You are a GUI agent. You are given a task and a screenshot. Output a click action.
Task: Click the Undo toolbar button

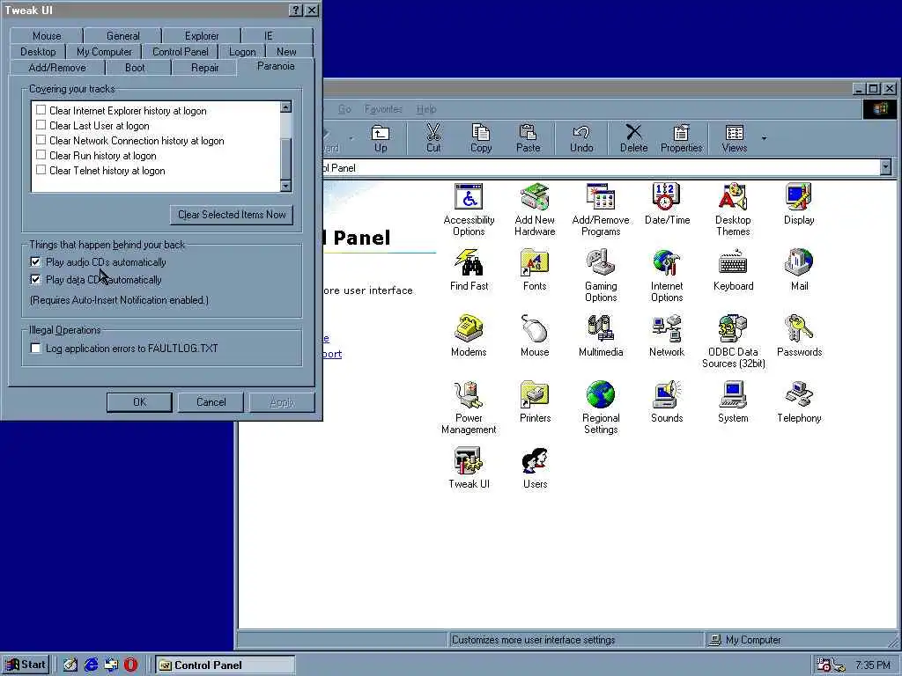[581, 139]
